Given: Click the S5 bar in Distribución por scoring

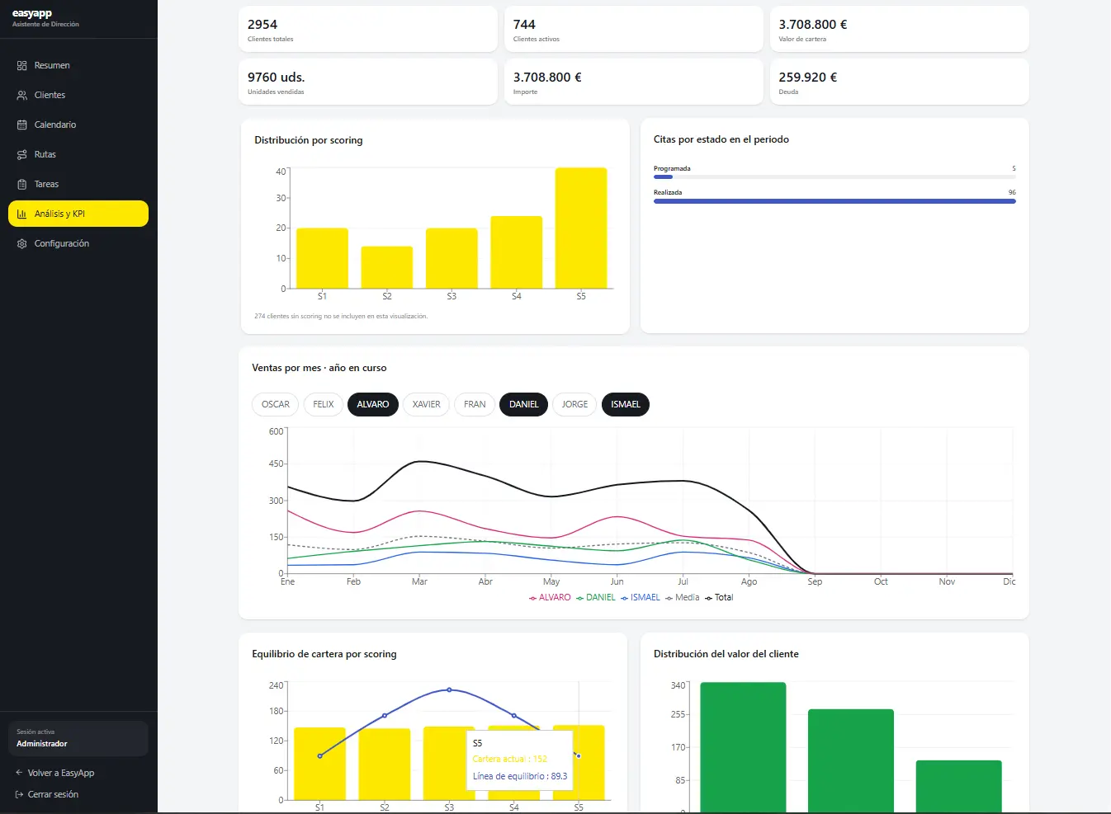Looking at the screenshot, I should (581, 228).
